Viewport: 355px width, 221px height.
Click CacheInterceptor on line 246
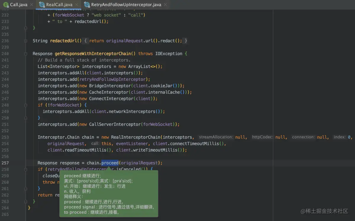pos(109,92)
